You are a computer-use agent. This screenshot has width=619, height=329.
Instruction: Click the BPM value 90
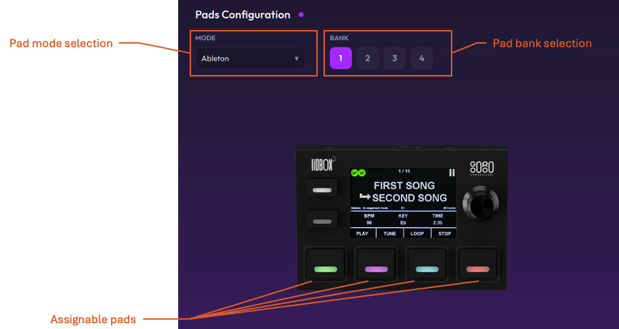click(369, 223)
